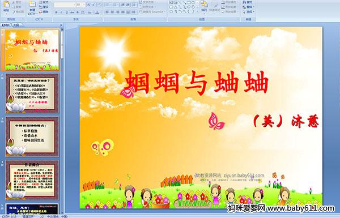The image size is (340, 218).
Task: Select the fourth slide thumbnail about the author
Action: click(x=32, y=180)
